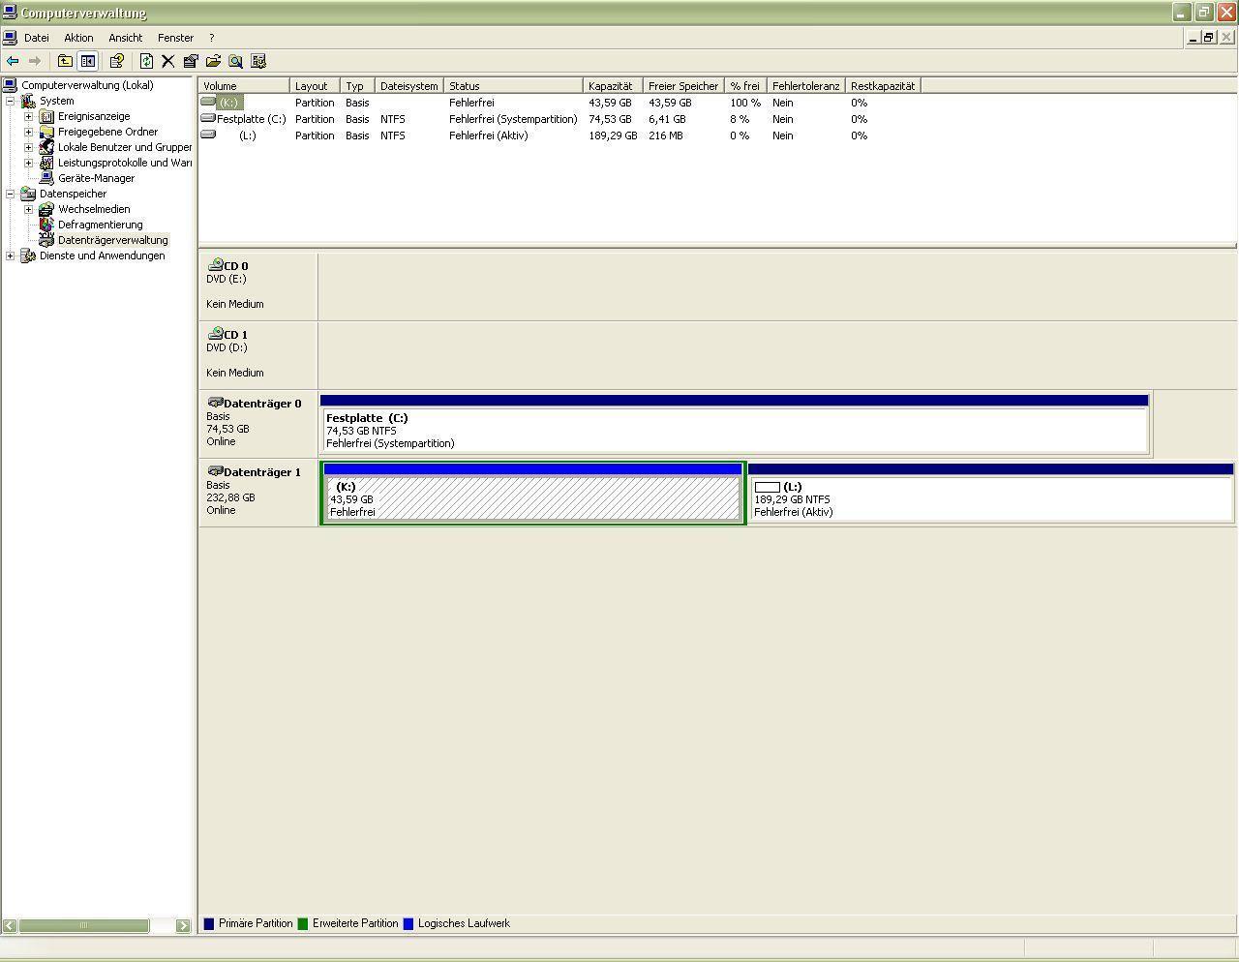Viewport: 1239px width, 962px height.
Task: Open the Fenster menu
Action: 175,38
